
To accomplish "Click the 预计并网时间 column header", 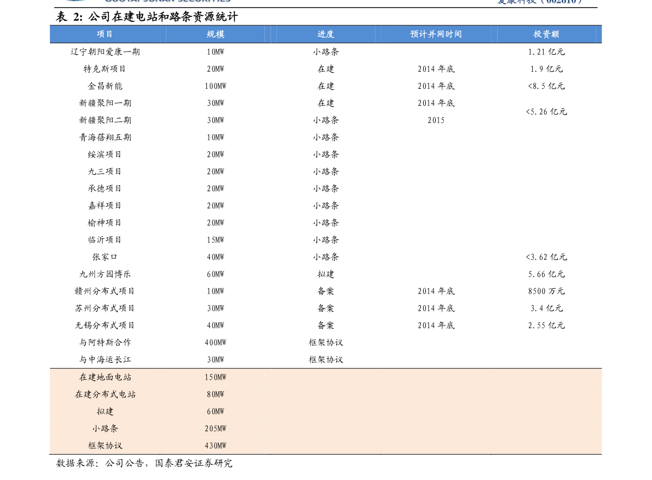I will pyautogui.click(x=435, y=33).
